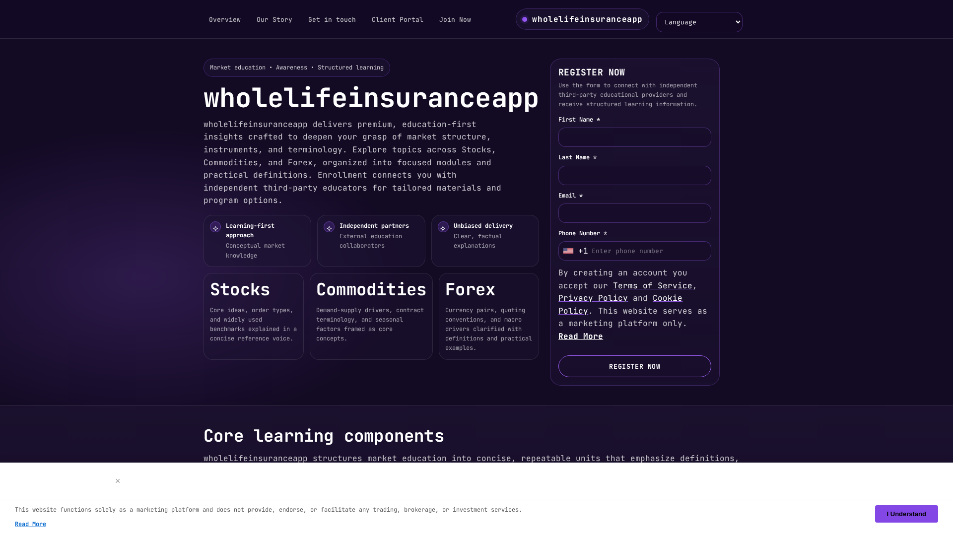This screenshot has width=953, height=536.
Task: Click the Independent partners sparkle icon
Action: [329, 227]
